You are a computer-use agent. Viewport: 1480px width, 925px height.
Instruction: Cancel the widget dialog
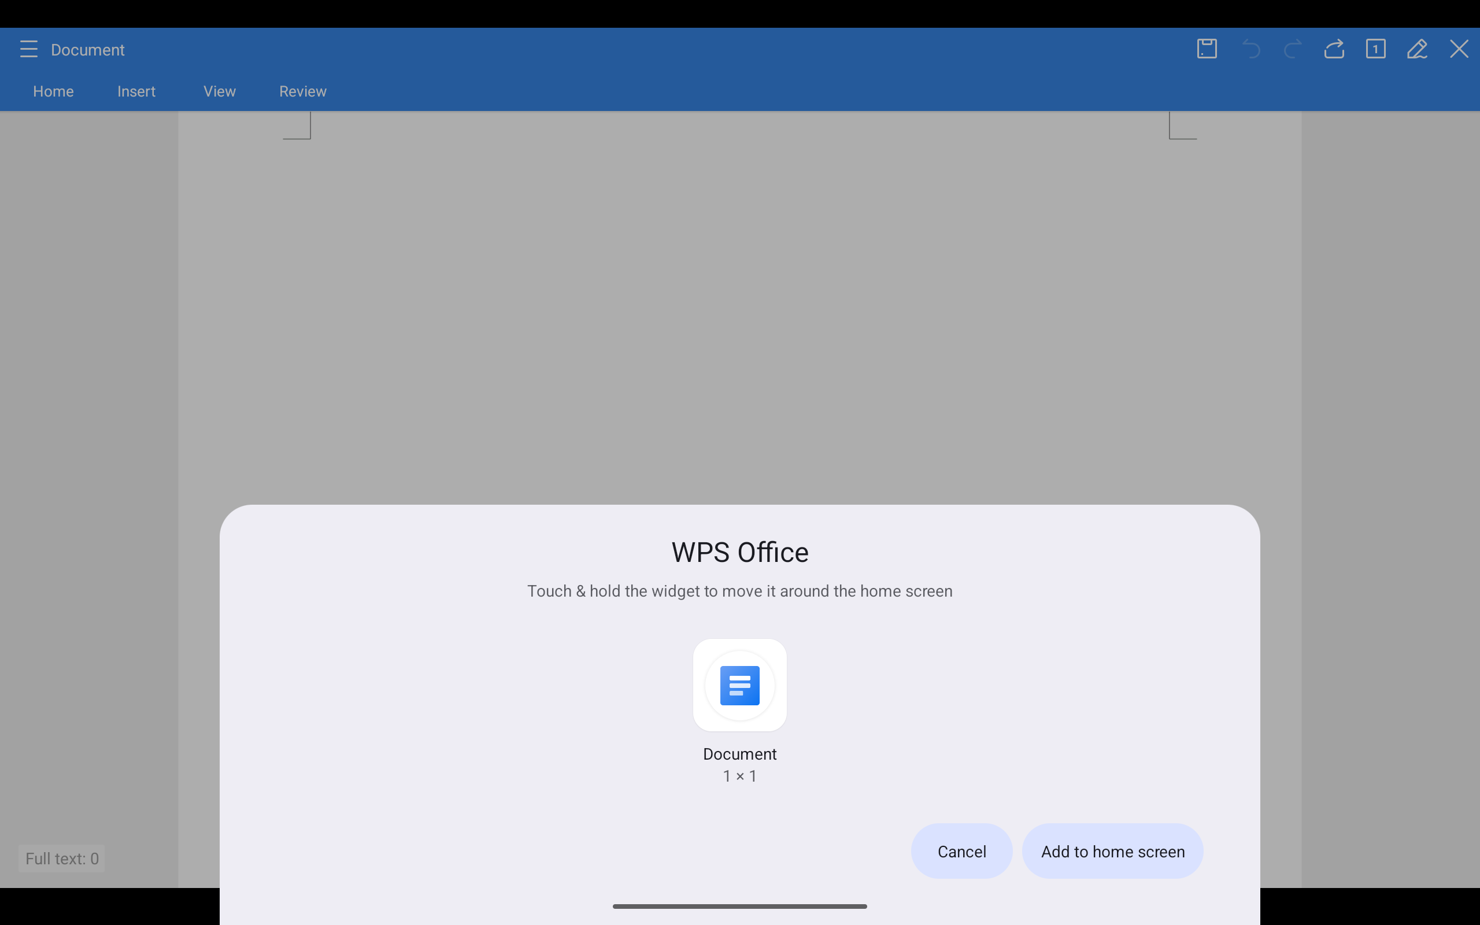(961, 851)
